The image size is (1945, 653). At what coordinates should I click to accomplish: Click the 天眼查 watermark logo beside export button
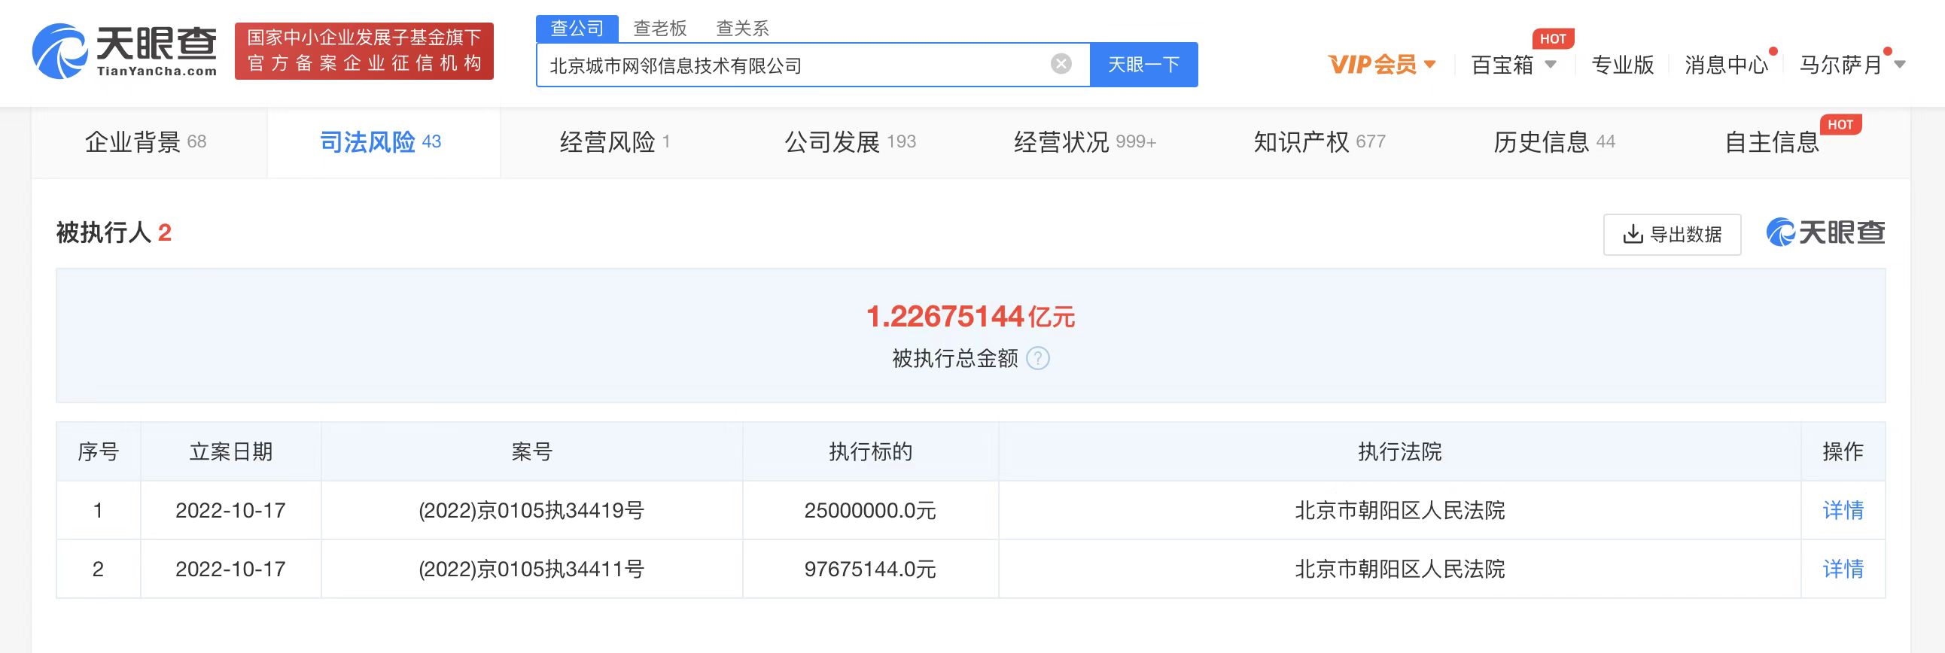1825,233
